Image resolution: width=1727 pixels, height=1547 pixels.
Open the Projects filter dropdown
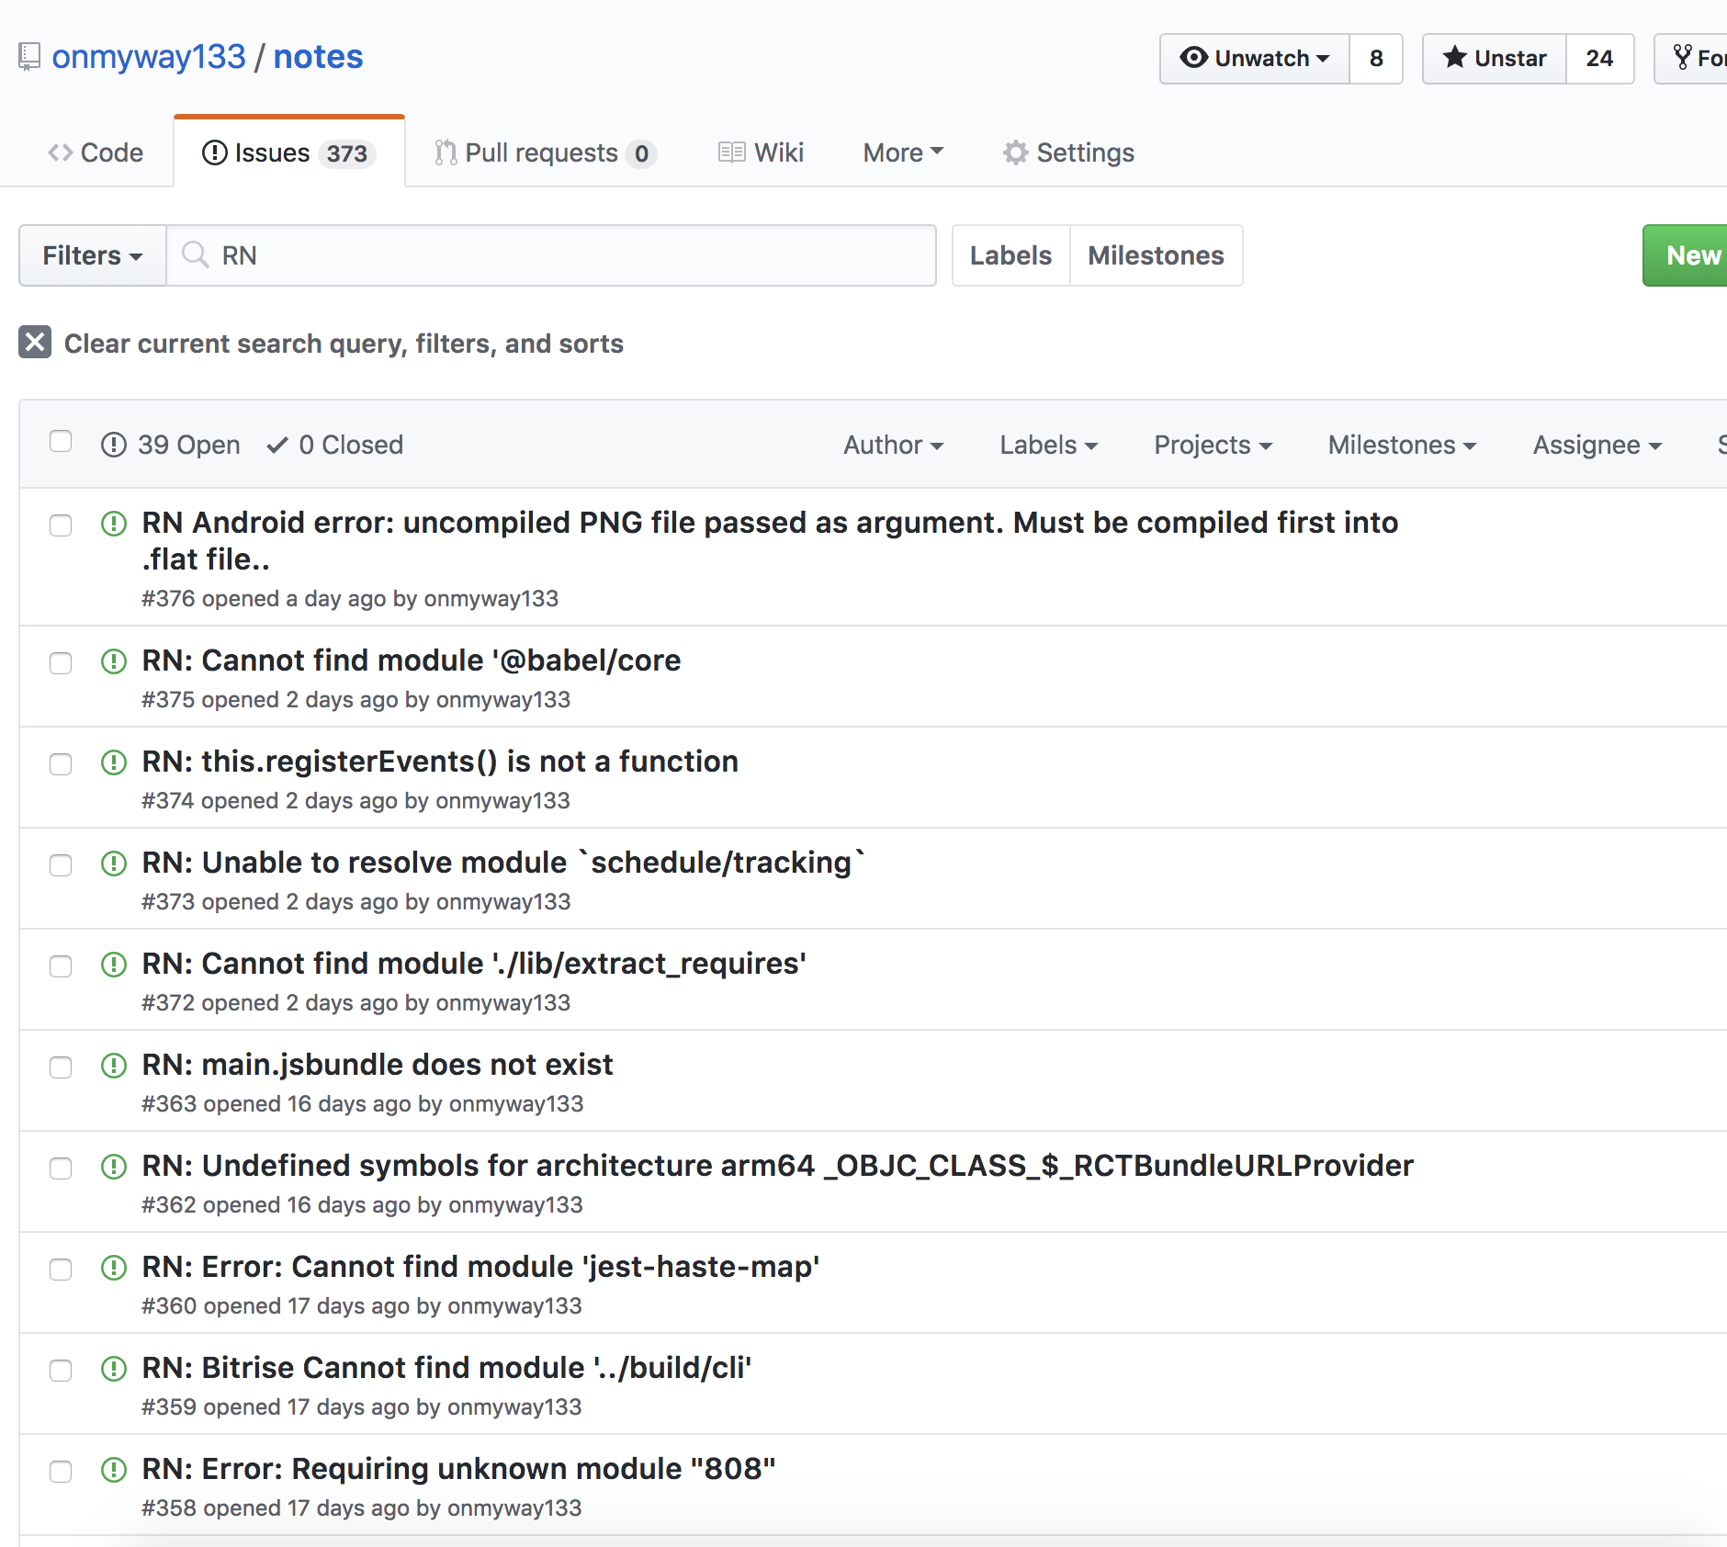pos(1213,445)
